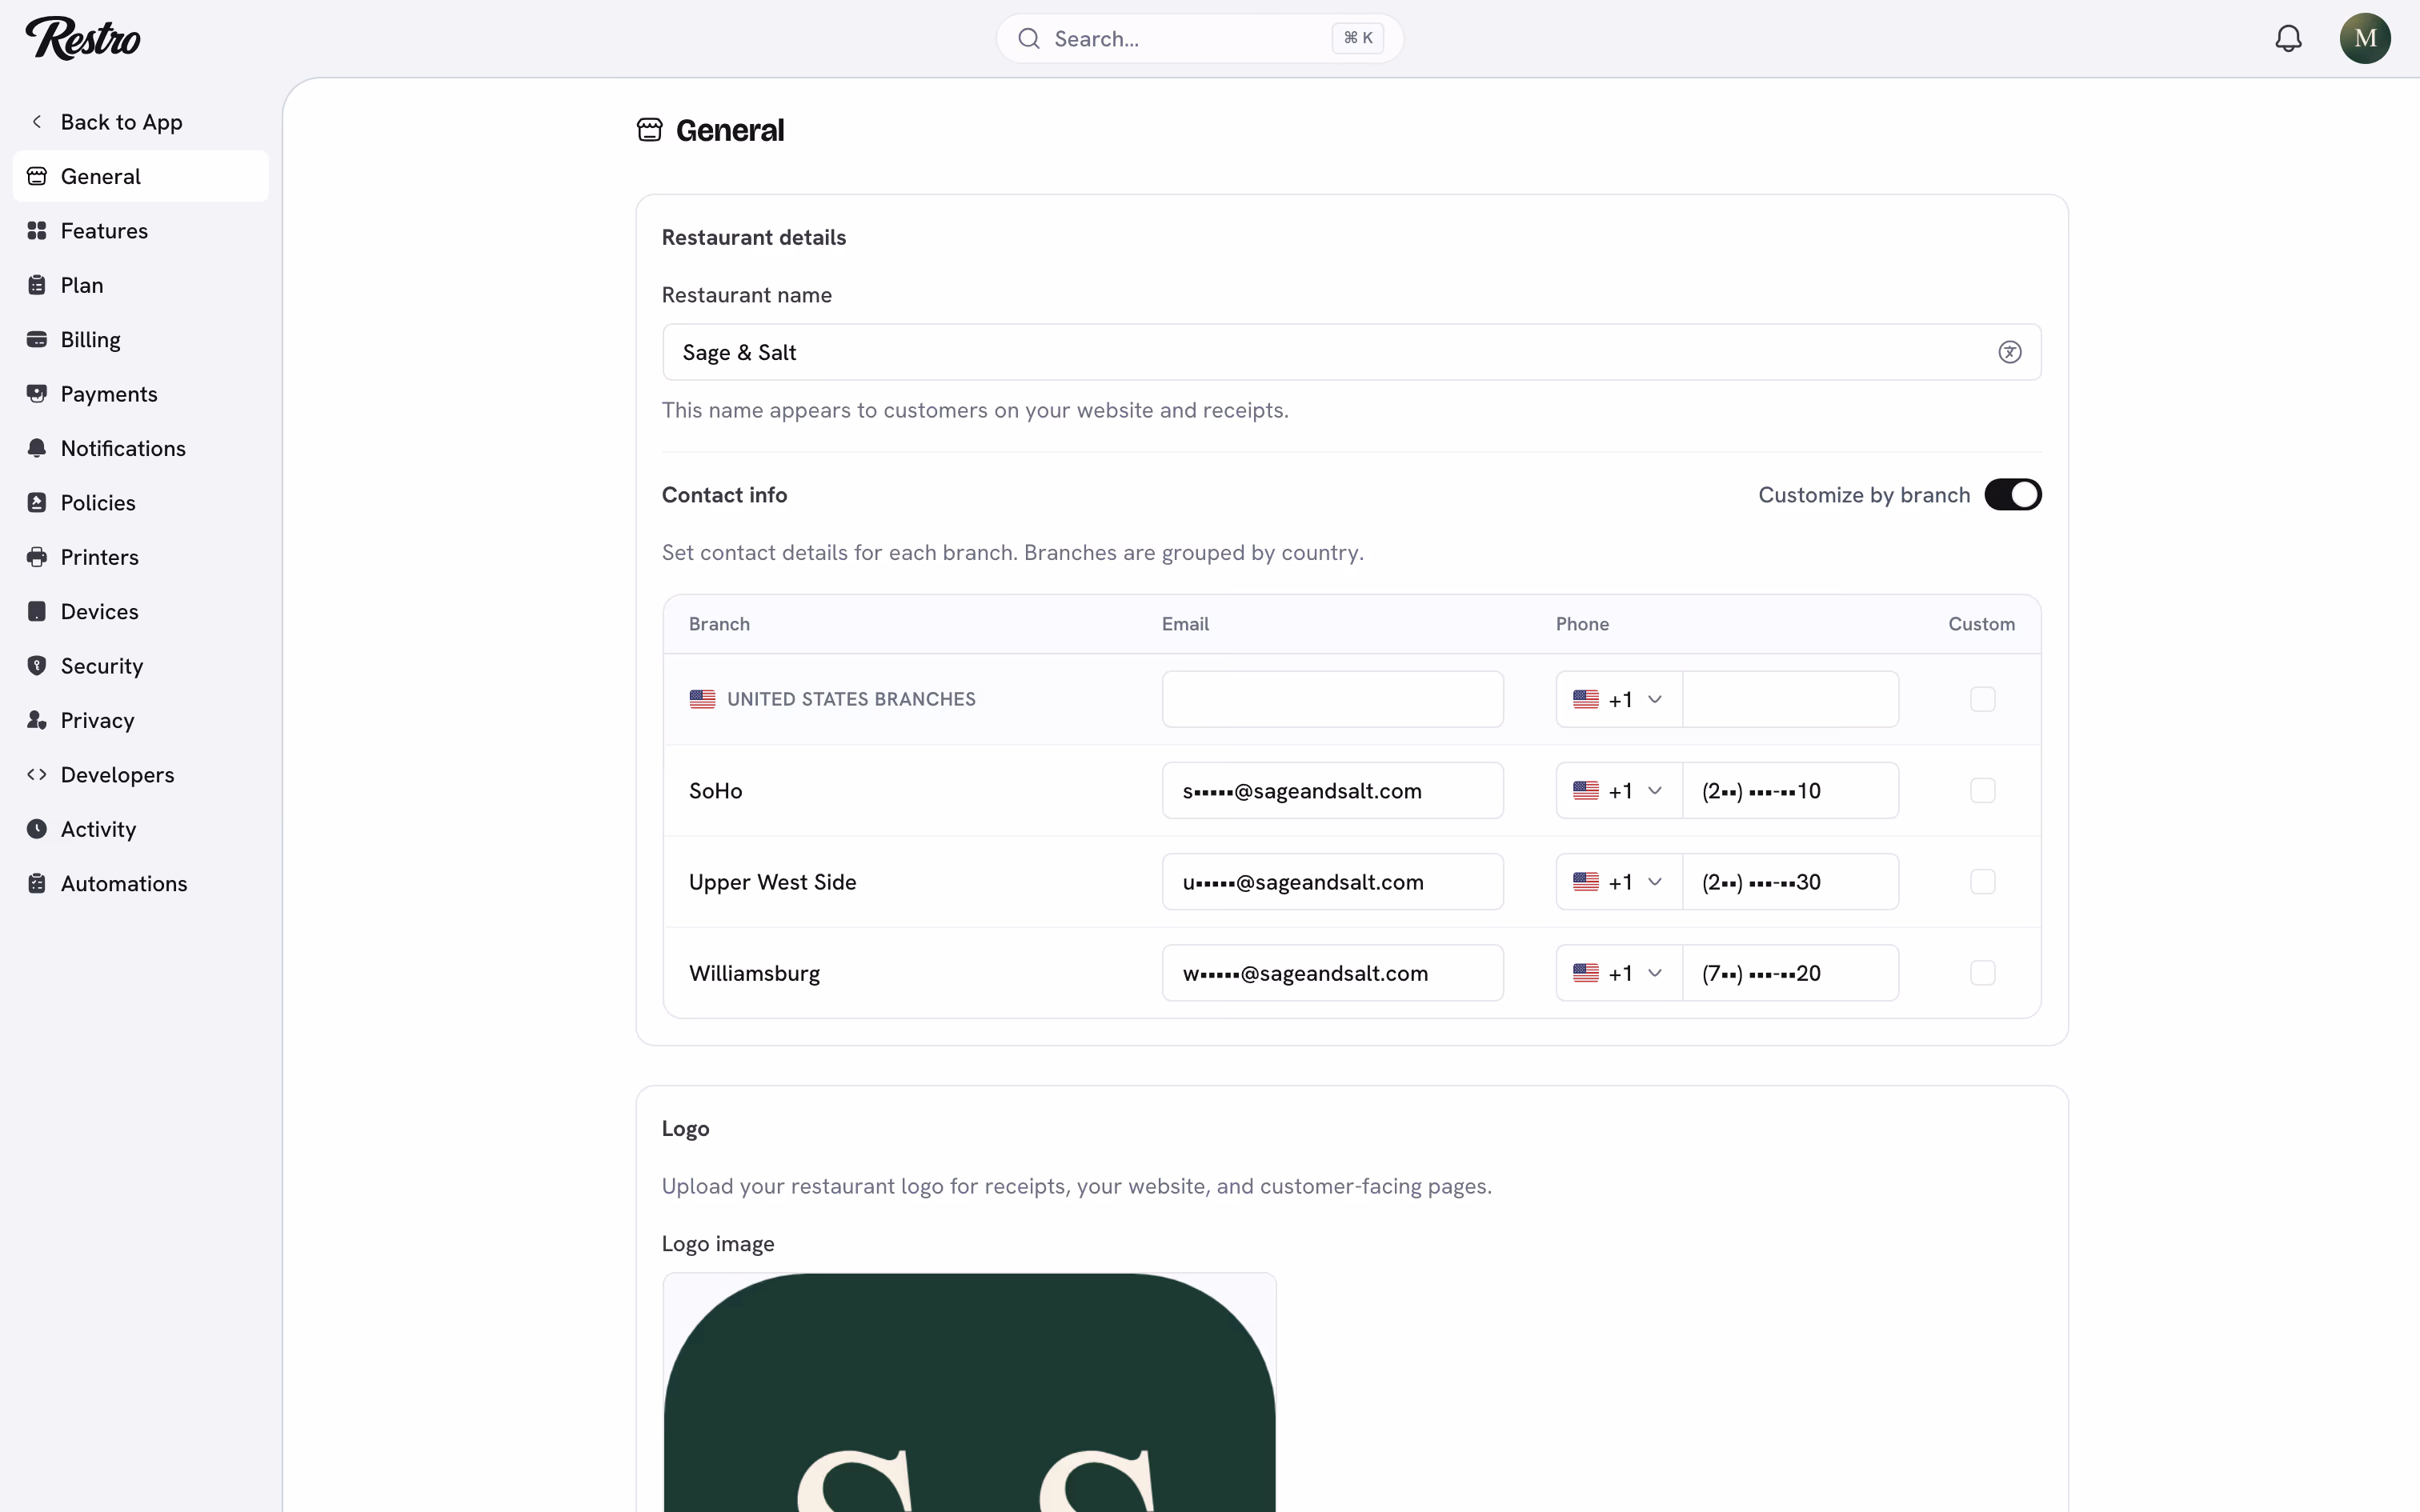Open the Features settings page
Image resolution: width=2420 pixels, height=1512 pixels.
click(141, 231)
